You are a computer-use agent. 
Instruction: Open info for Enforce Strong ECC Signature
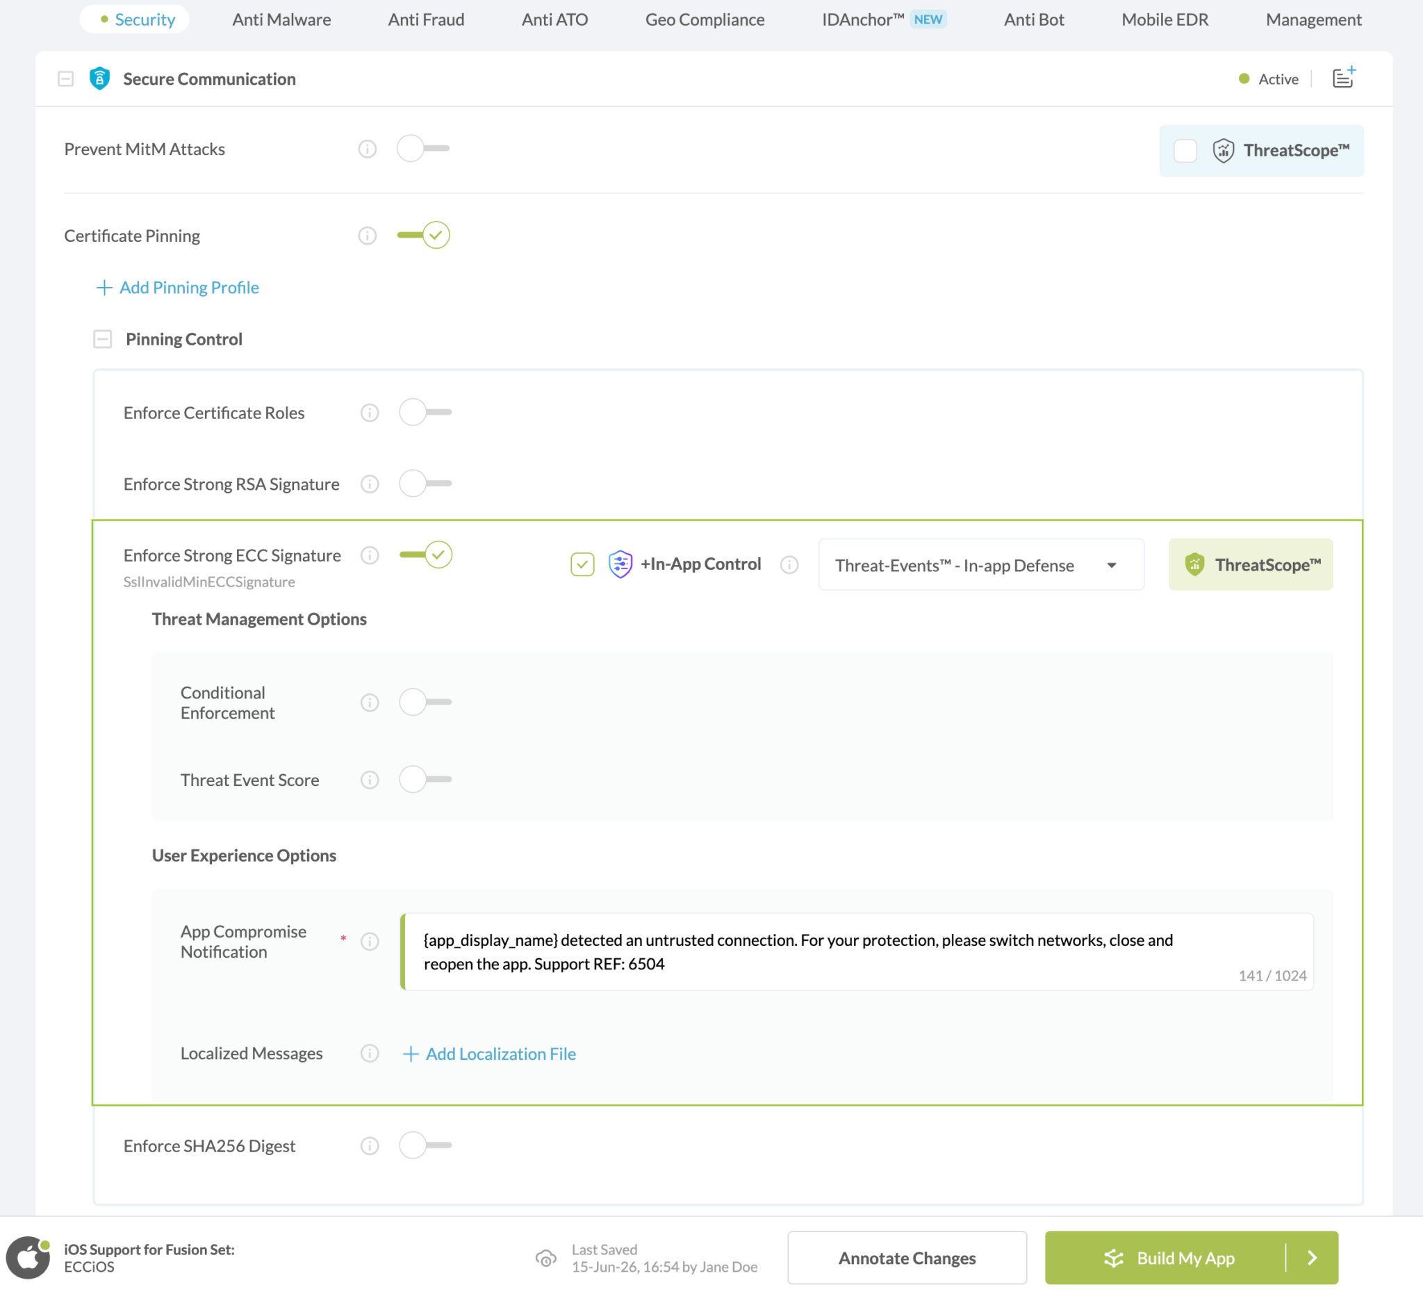(x=370, y=555)
